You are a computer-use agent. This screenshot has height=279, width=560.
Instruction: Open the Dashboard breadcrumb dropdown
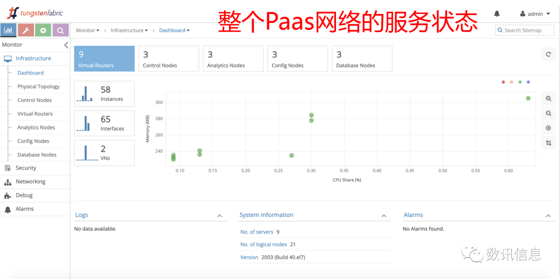click(x=174, y=31)
